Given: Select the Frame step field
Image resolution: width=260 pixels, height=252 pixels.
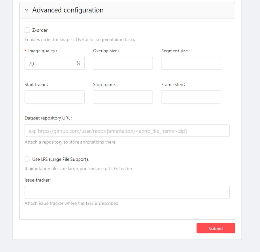Looking at the screenshot, I should click(191, 97).
